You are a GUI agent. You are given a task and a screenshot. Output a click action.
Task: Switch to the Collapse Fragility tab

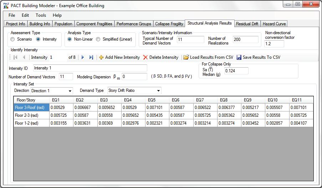(169, 24)
